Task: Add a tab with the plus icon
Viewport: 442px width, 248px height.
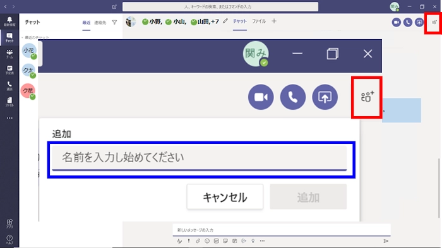Action: coord(274,21)
